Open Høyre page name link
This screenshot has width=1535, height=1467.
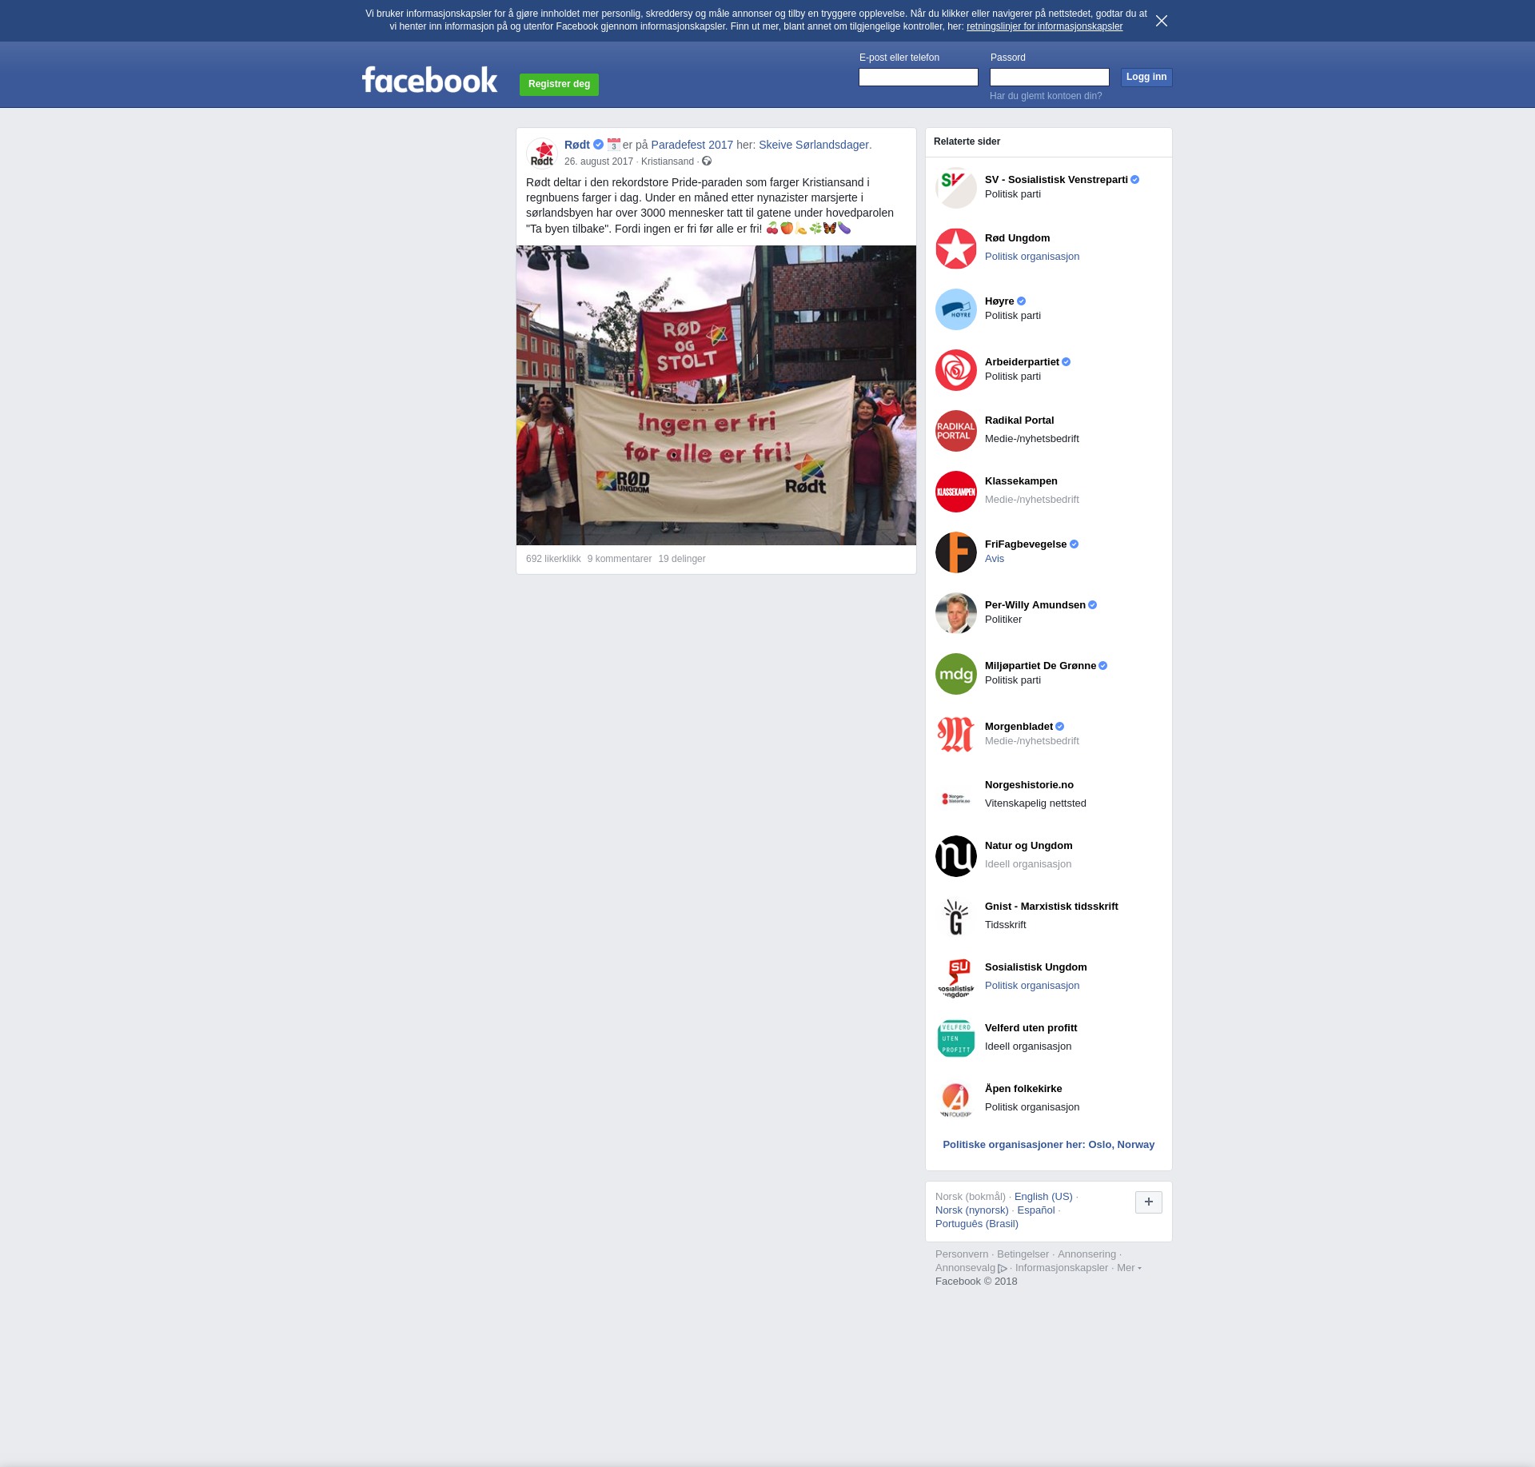pos(999,301)
